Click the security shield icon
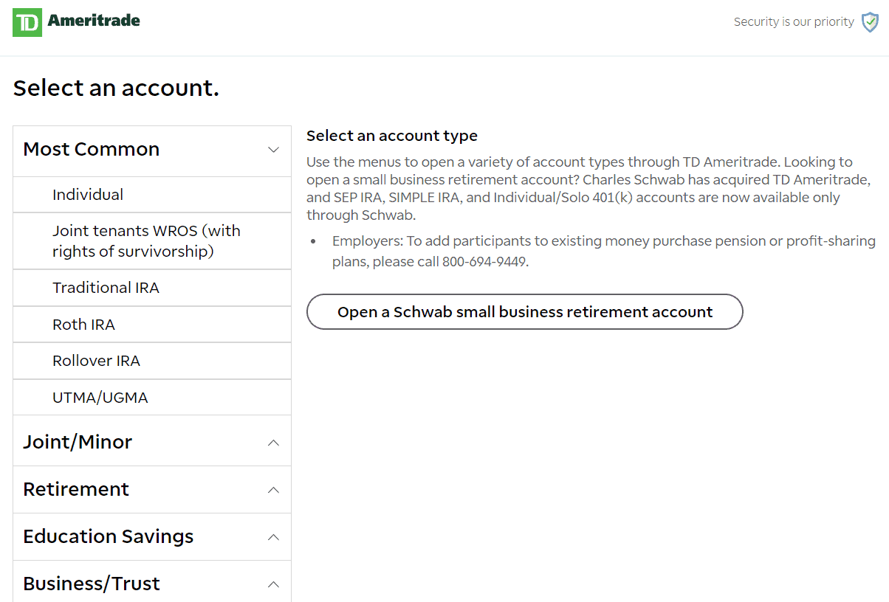Screen dimensions: 889x602 pos(869,22)
